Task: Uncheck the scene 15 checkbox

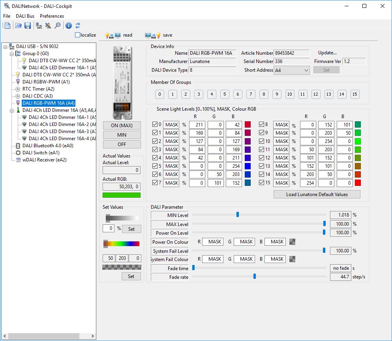Action: (261, 183)
